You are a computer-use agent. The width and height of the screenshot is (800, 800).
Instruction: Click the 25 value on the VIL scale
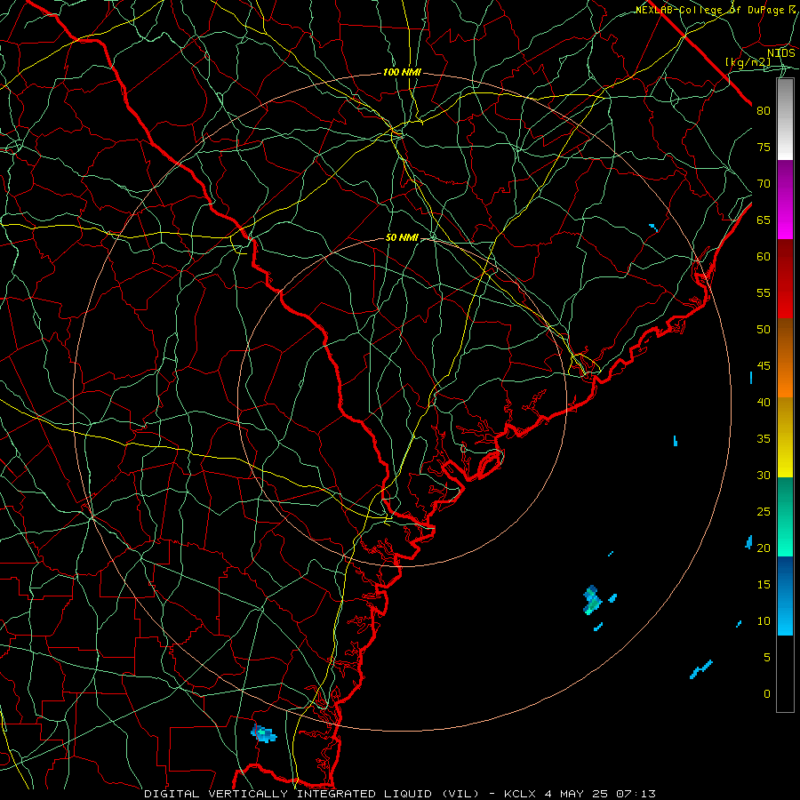click(x=764, y=511)
